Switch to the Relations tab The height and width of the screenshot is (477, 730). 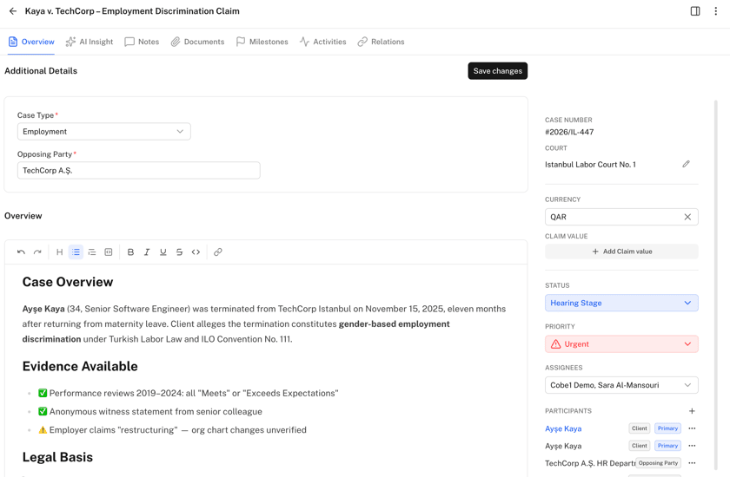click(381, 42)
